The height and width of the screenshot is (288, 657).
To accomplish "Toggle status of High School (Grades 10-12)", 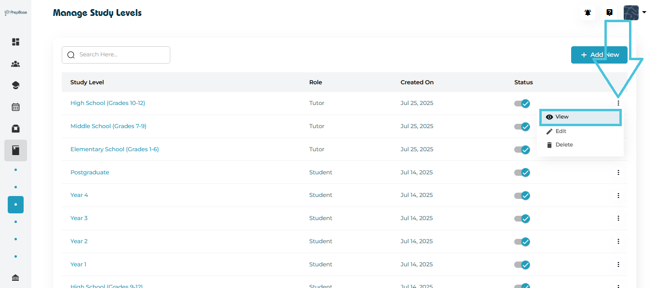I will coord(522,104).
